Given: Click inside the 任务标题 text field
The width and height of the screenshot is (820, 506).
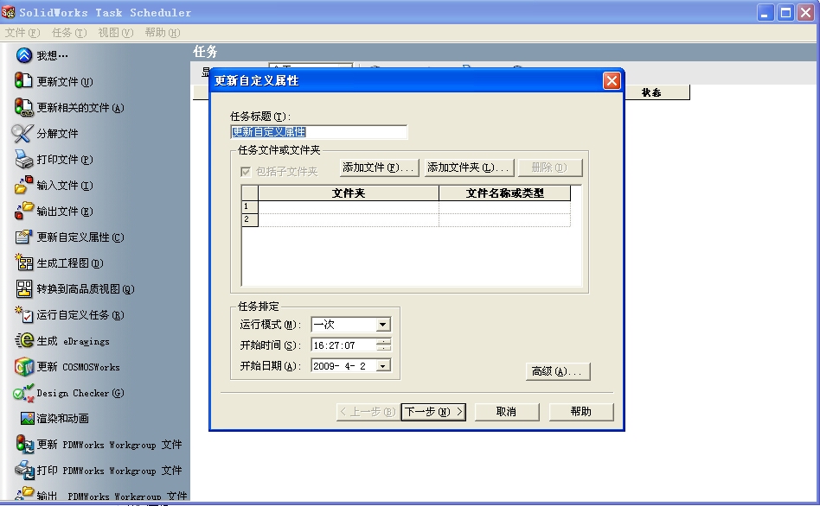Looking at the screenshot, I should (320, 131).
